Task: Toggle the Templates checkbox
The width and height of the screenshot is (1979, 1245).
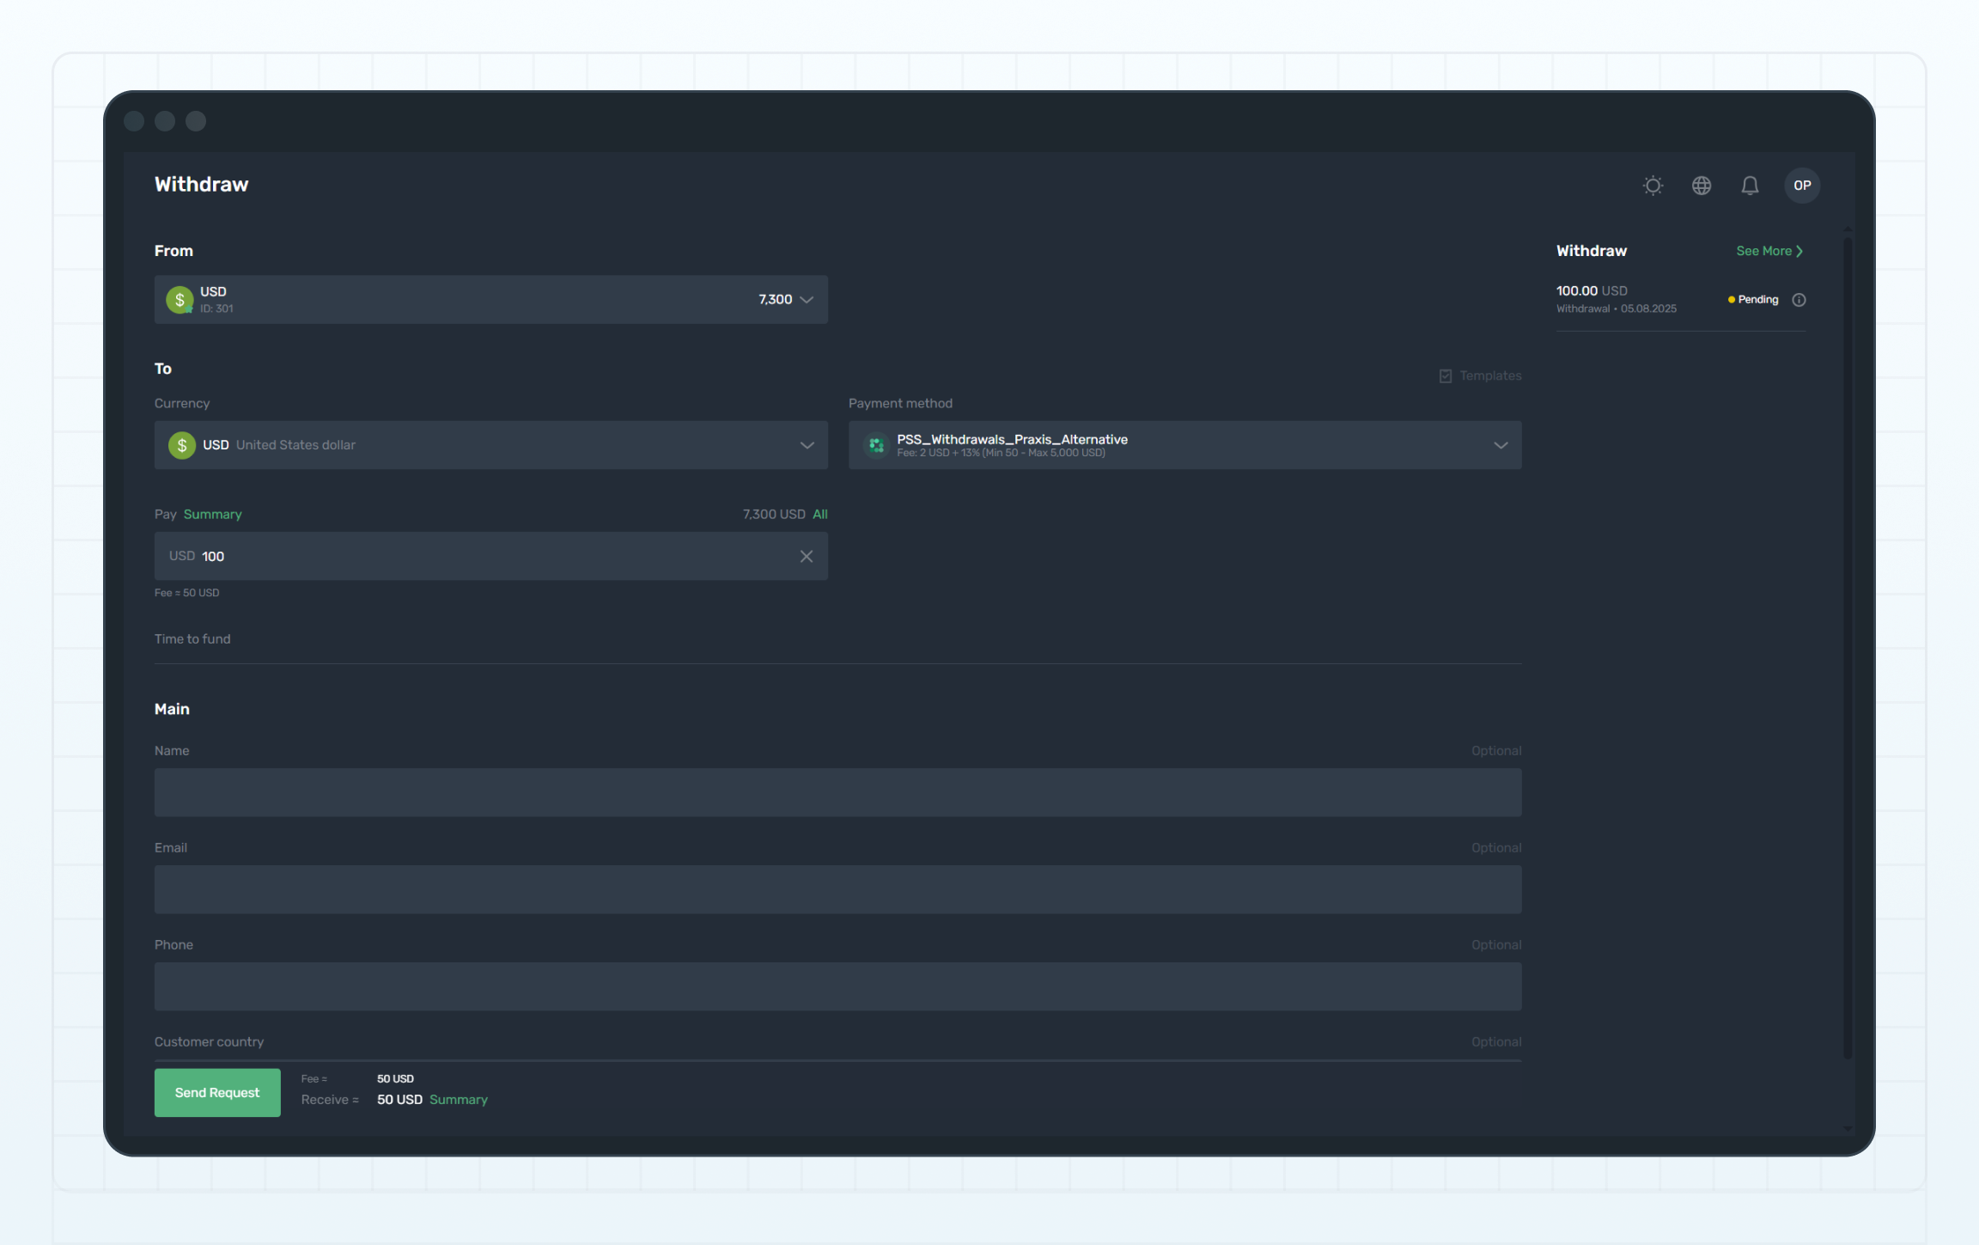Action: (1446, 376)
